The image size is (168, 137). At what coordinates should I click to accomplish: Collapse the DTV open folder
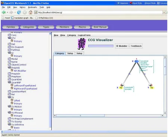pyautogui.click(x=9, y=38)
